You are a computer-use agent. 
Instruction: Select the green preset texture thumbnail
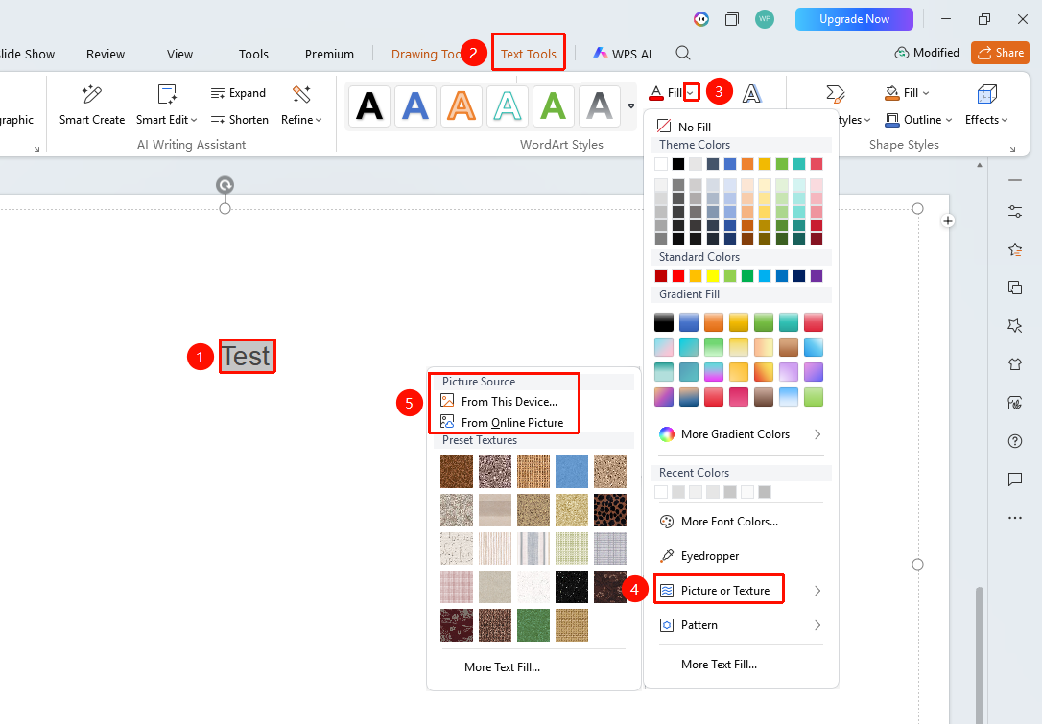click(533, 625)
